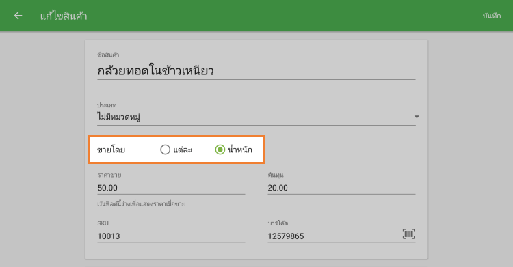
Task: Edit the ต้นทุน field showing 20.00
Action: 341,188
